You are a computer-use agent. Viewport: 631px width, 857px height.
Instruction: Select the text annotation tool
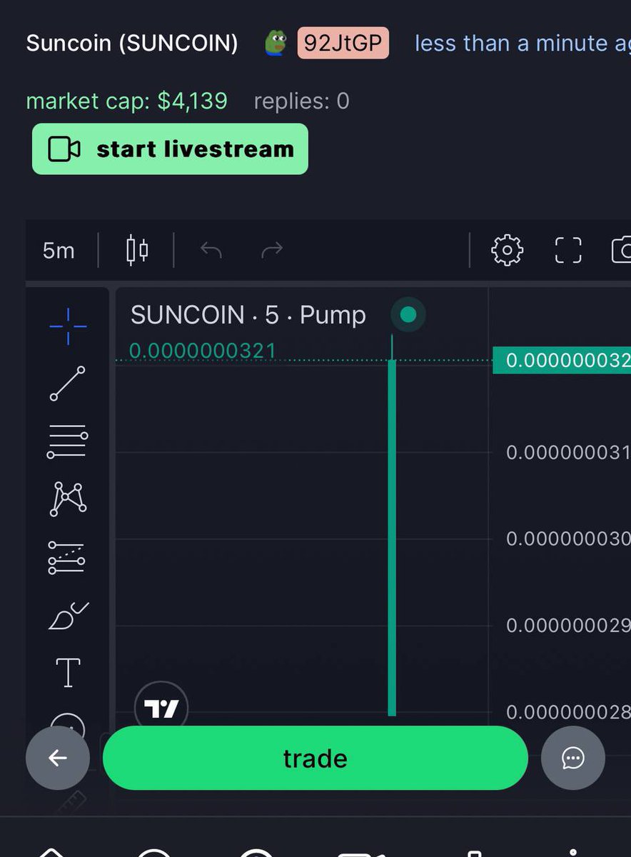(68, 673)
